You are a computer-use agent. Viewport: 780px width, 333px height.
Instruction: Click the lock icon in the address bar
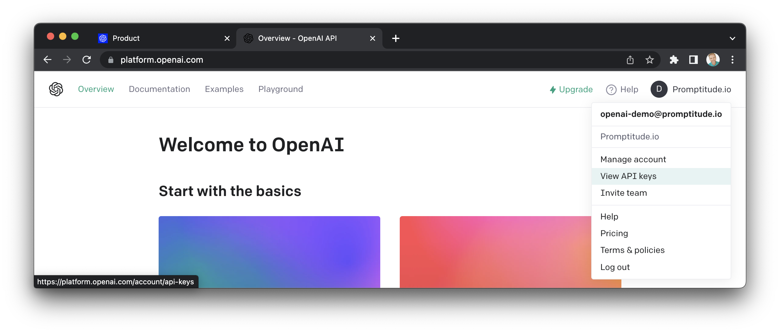click(111, 60)
